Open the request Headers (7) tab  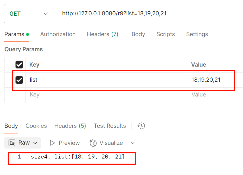[x=102, y=34]
